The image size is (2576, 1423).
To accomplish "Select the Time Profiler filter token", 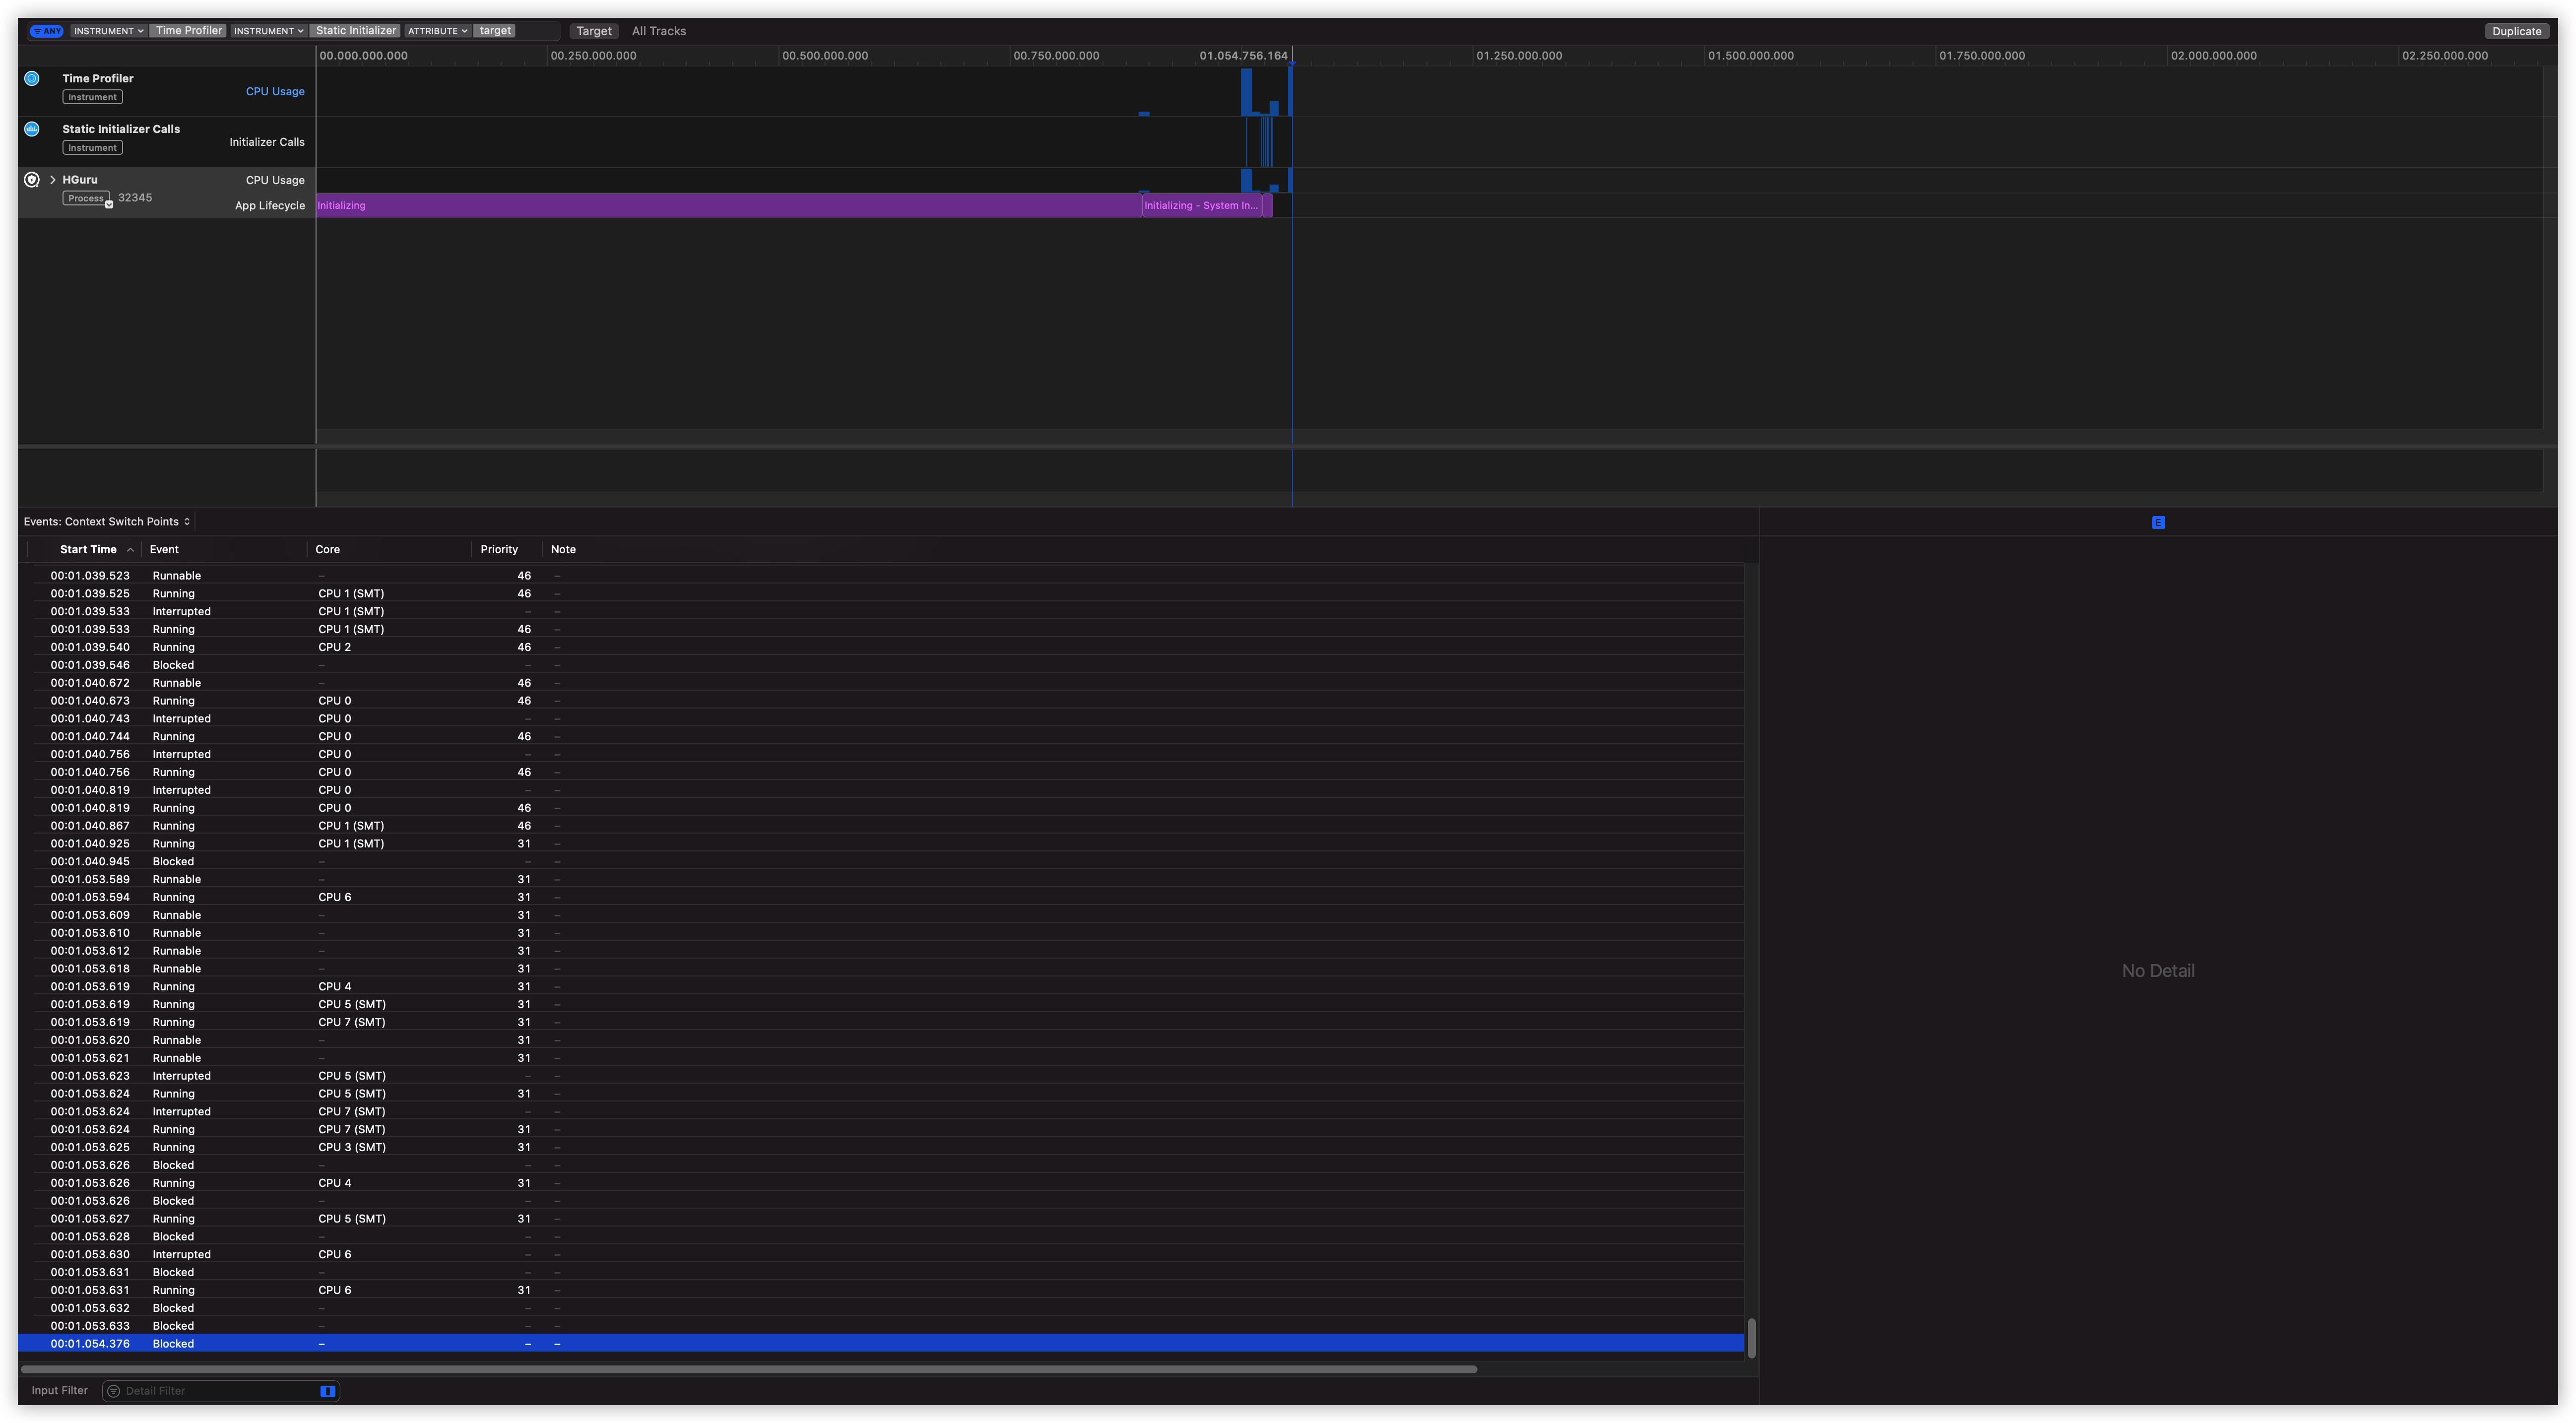I will click(x=188, y=30).
